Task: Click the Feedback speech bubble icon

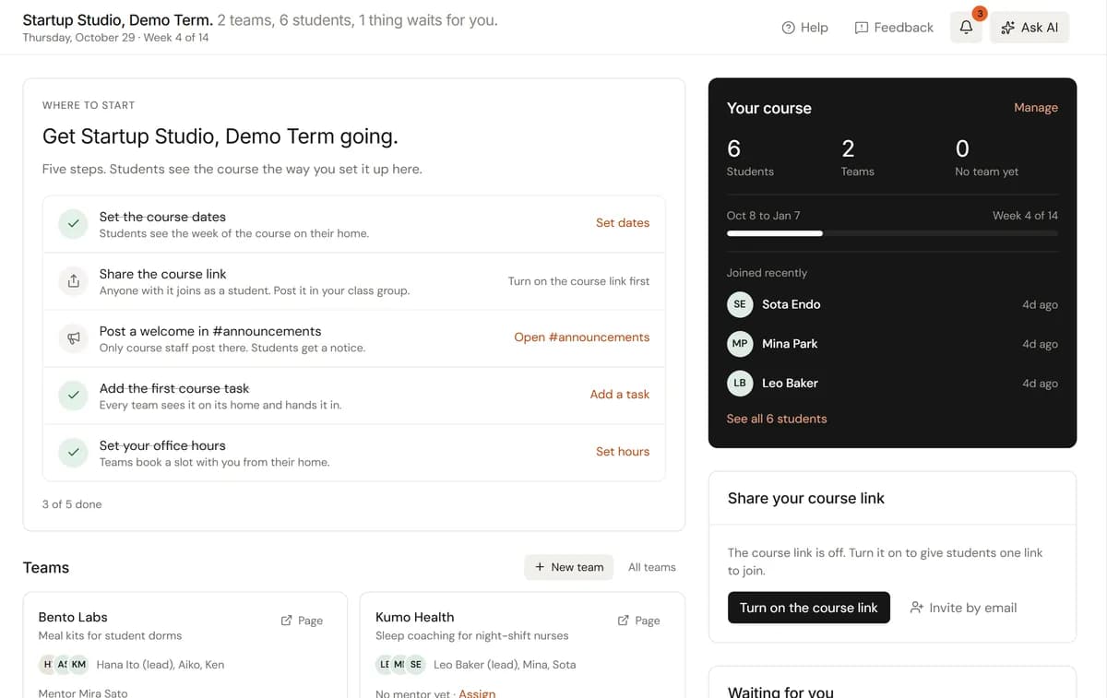Action: [862, 28]
